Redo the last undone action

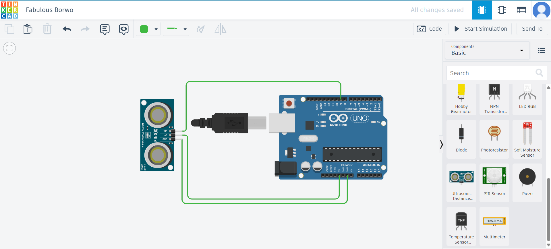click(x=85, y=29)
